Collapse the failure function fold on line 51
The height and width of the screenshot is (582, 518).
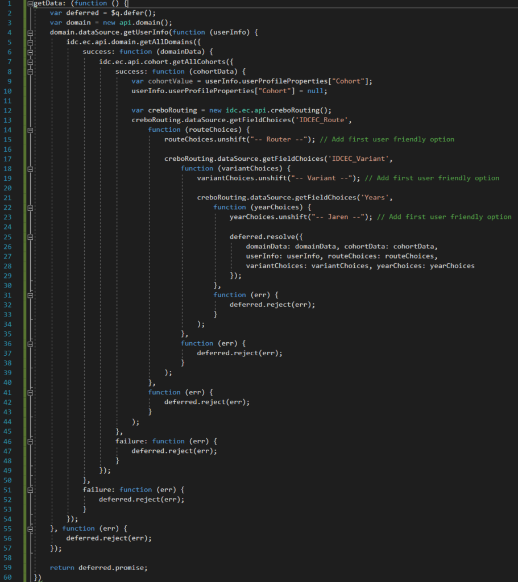(30, 490)
